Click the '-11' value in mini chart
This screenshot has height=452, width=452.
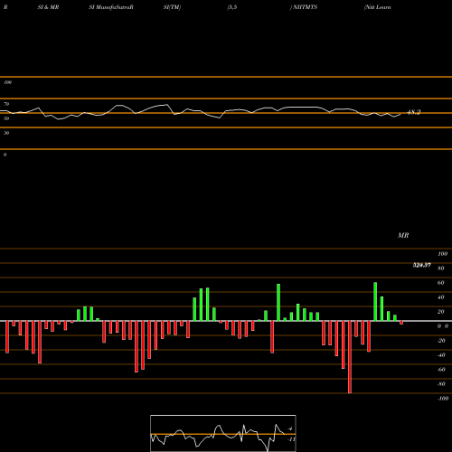click(x=291, y=439)
